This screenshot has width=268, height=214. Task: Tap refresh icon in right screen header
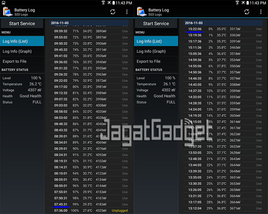(247, 12)
